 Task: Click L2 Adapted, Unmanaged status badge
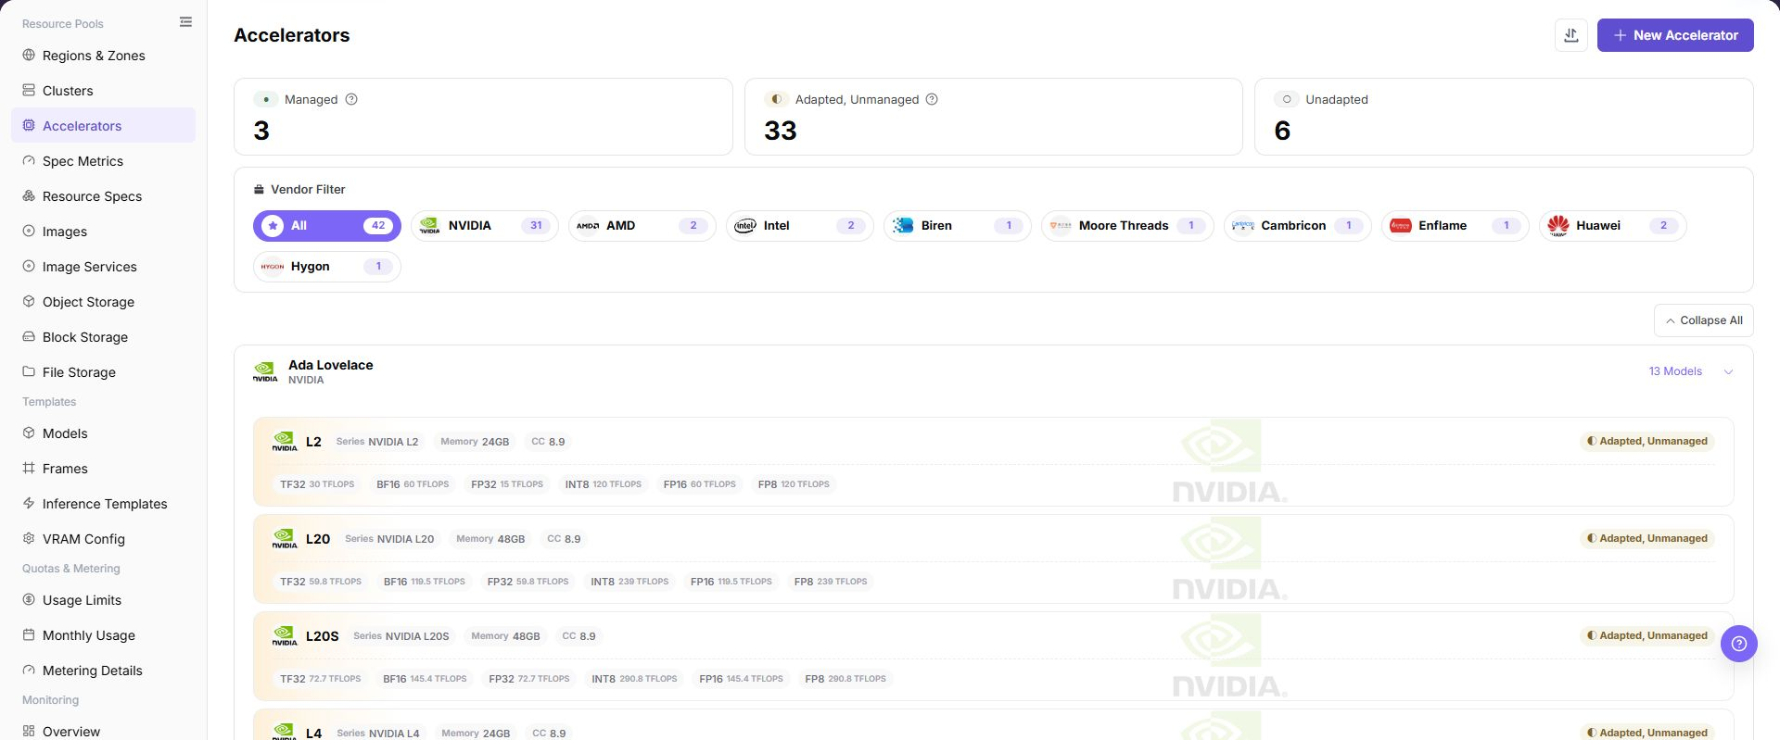coord(1647,442)
